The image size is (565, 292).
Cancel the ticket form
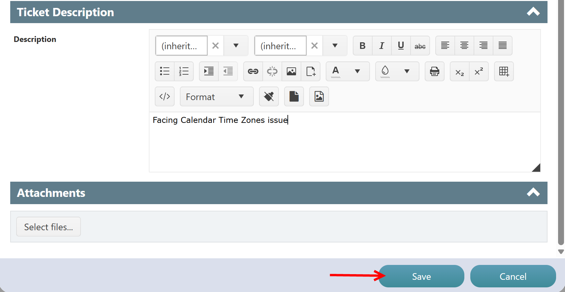coord(513,276)
